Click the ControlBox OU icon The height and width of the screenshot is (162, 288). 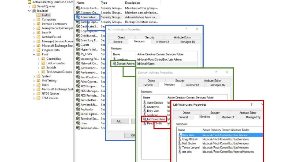tap(43, 59)
